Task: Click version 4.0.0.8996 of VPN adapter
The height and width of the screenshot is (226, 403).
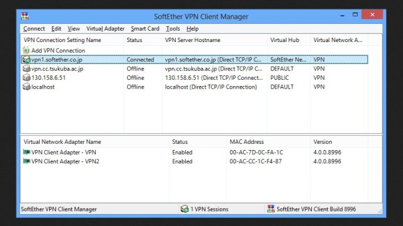Action: 327,152
